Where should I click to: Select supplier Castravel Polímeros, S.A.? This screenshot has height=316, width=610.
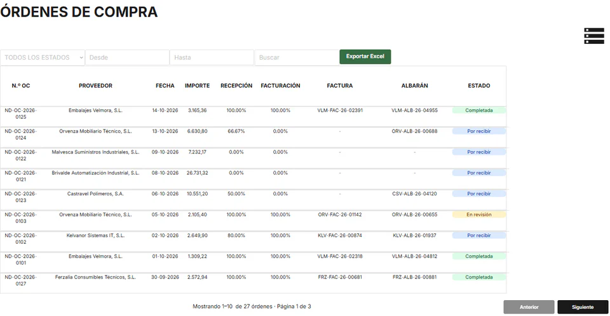pyautogui.click(x=96, y=194)
